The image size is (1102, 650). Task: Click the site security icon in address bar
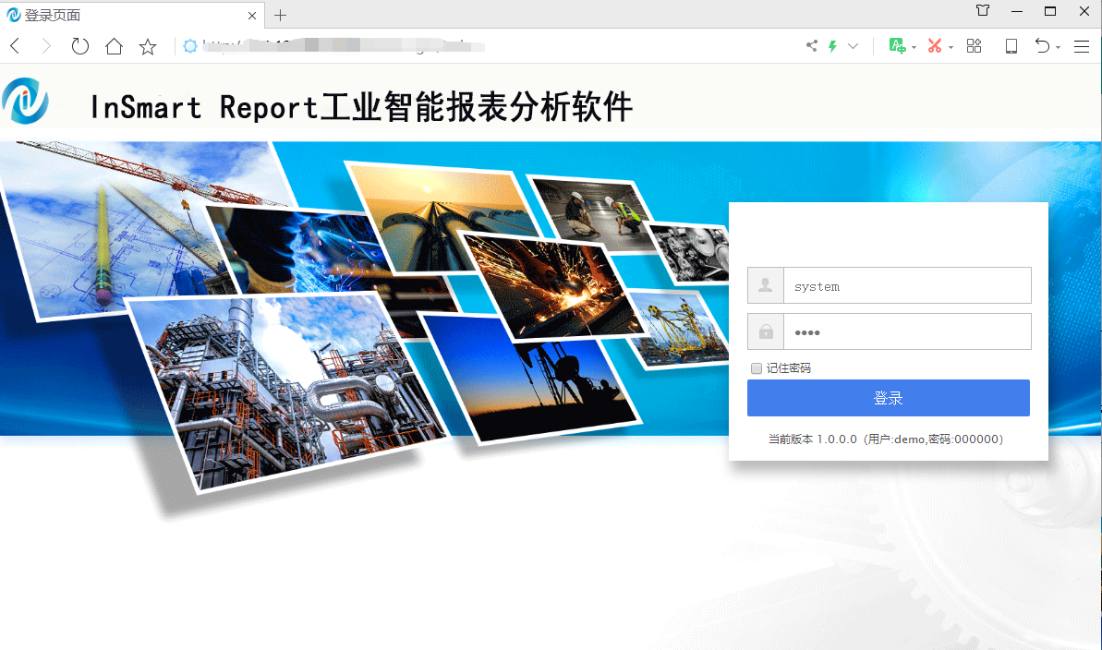[x=189, y=46]
